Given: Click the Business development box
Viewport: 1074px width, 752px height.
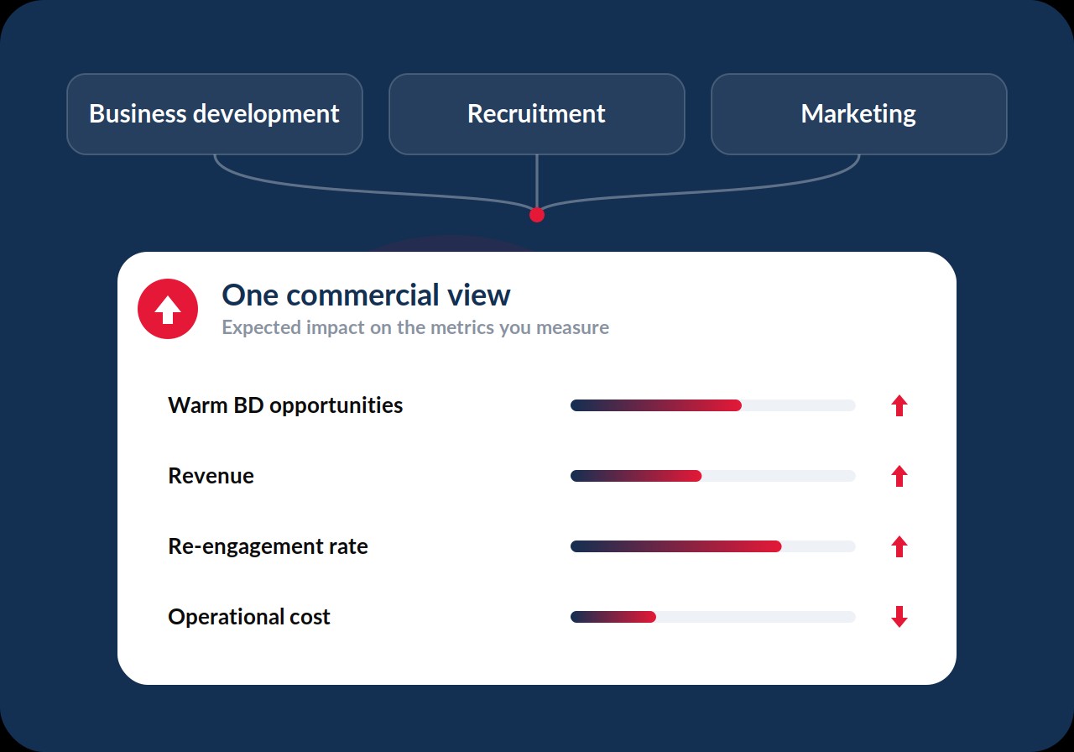Looking at the screenshot, I should point(215,114).
